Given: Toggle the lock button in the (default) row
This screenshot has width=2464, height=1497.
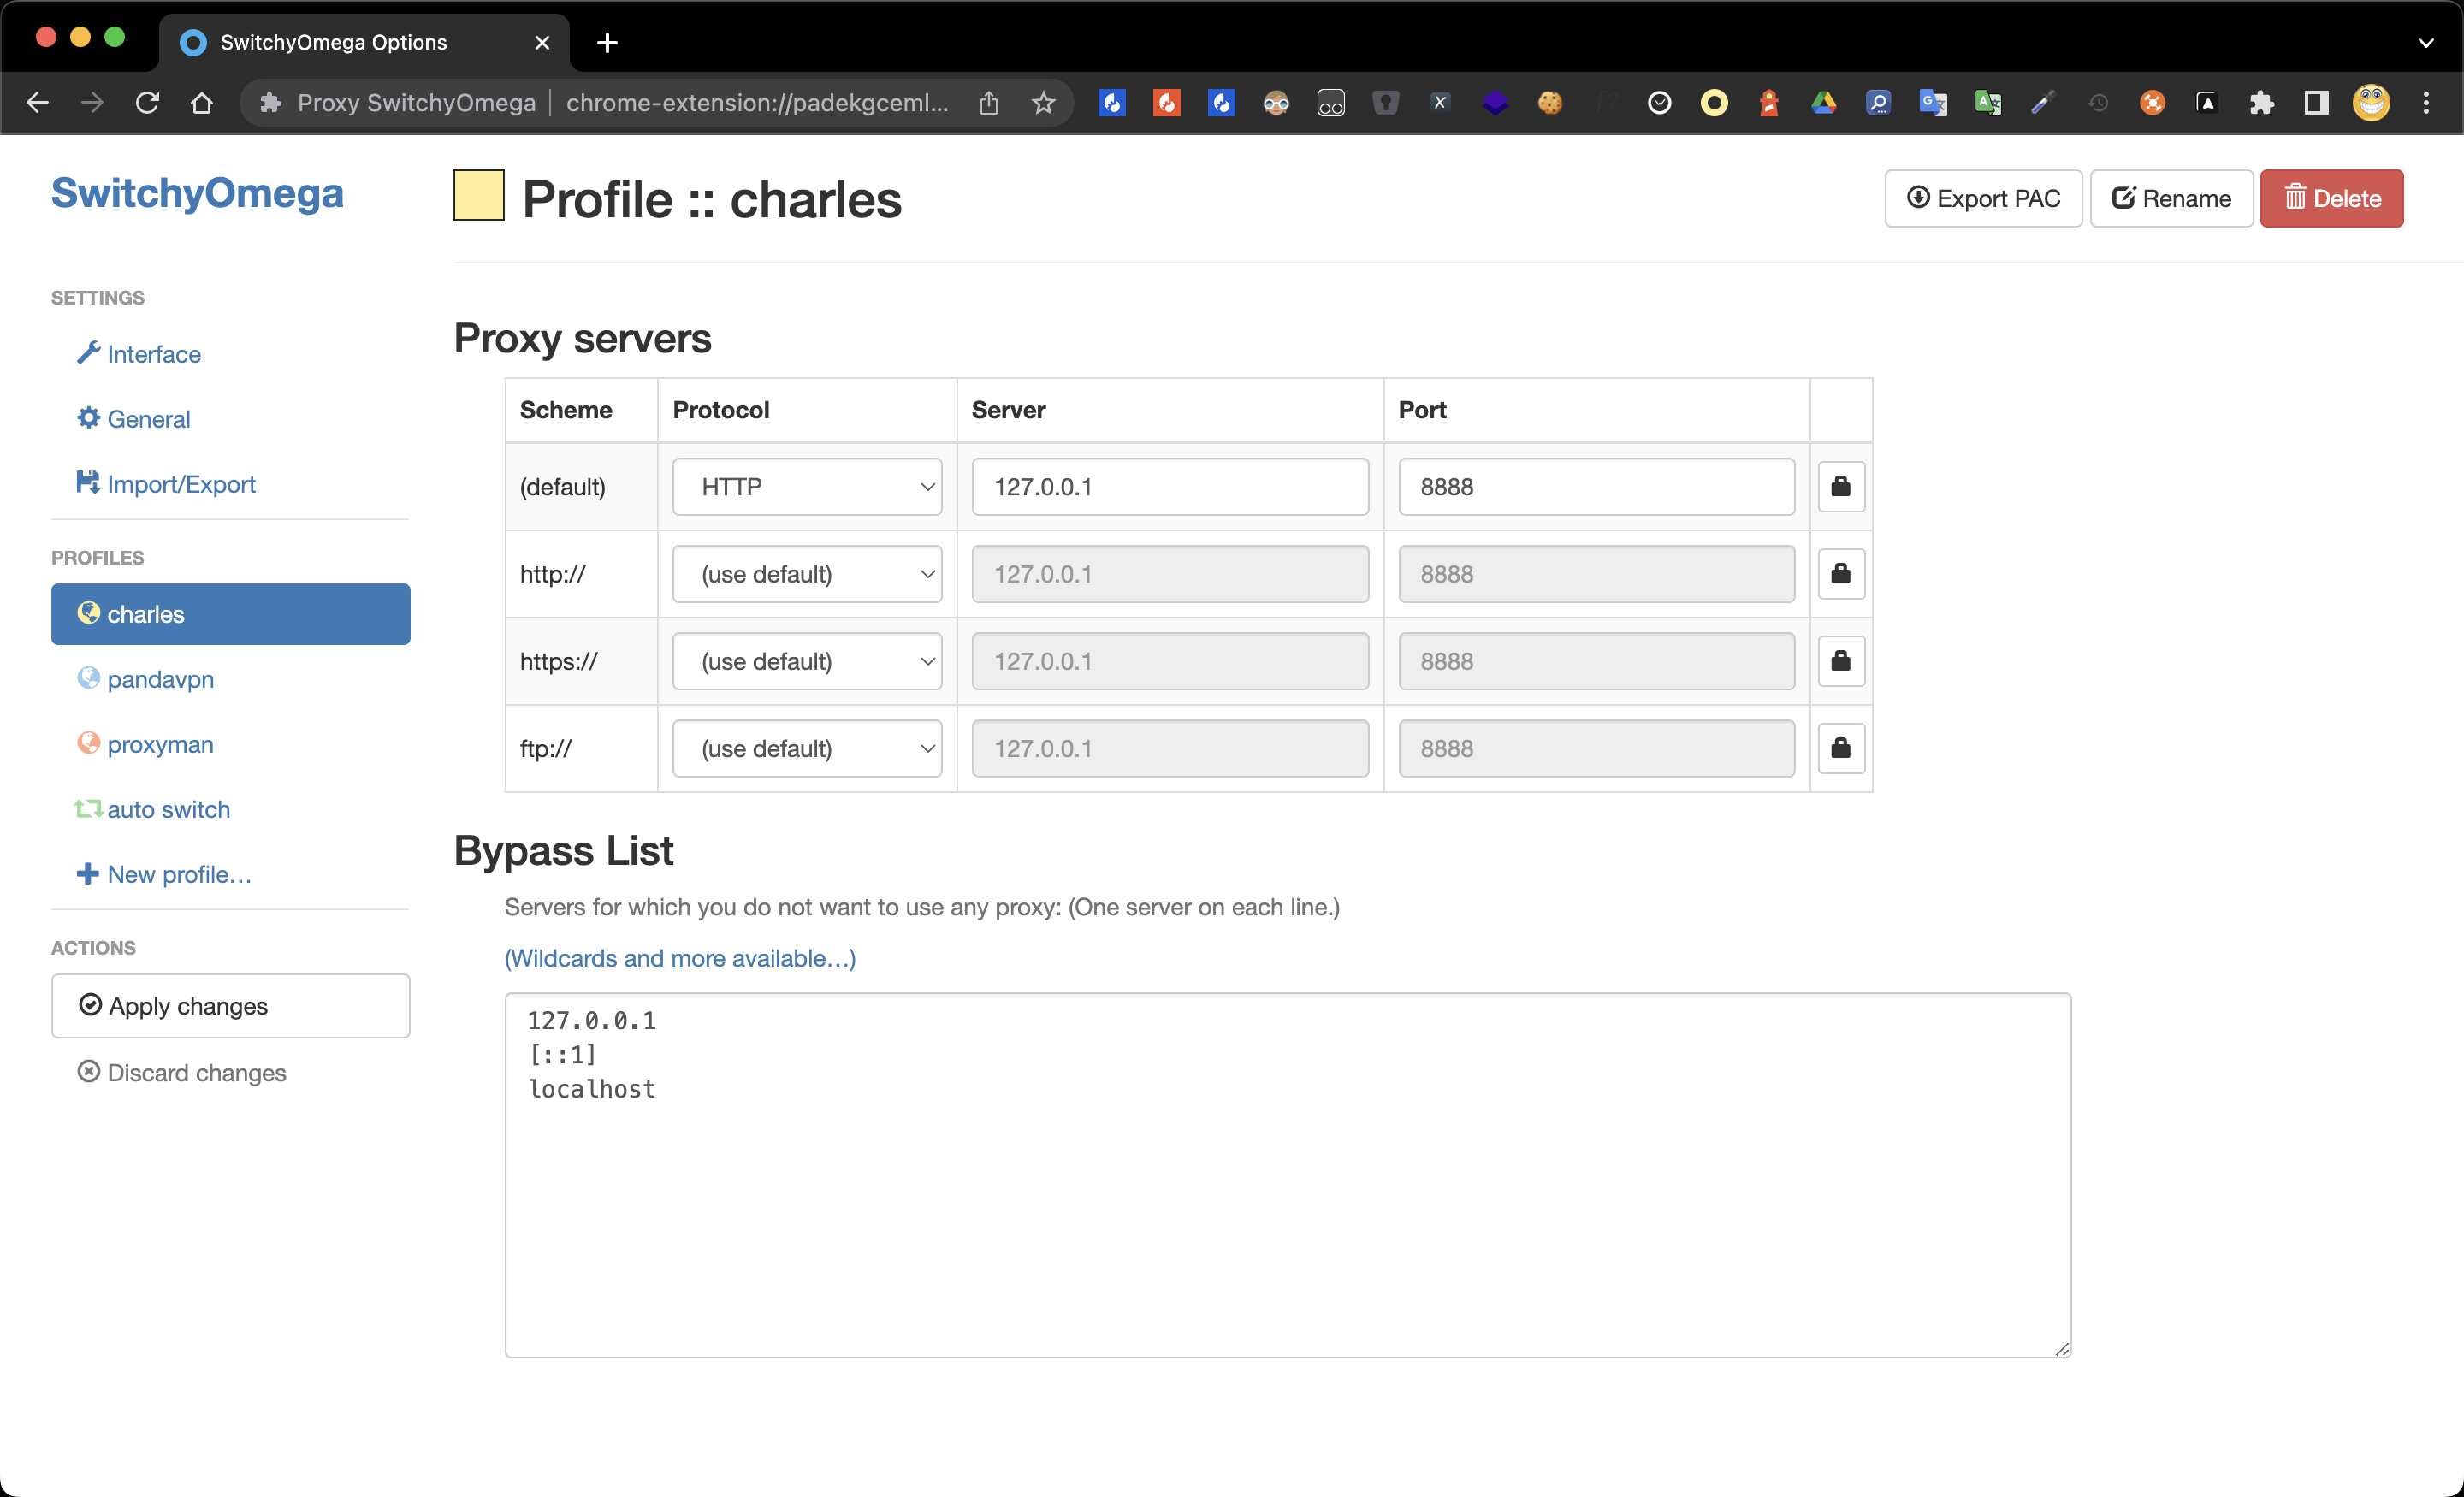Looking at the screenshot, I should [1840, 487].
